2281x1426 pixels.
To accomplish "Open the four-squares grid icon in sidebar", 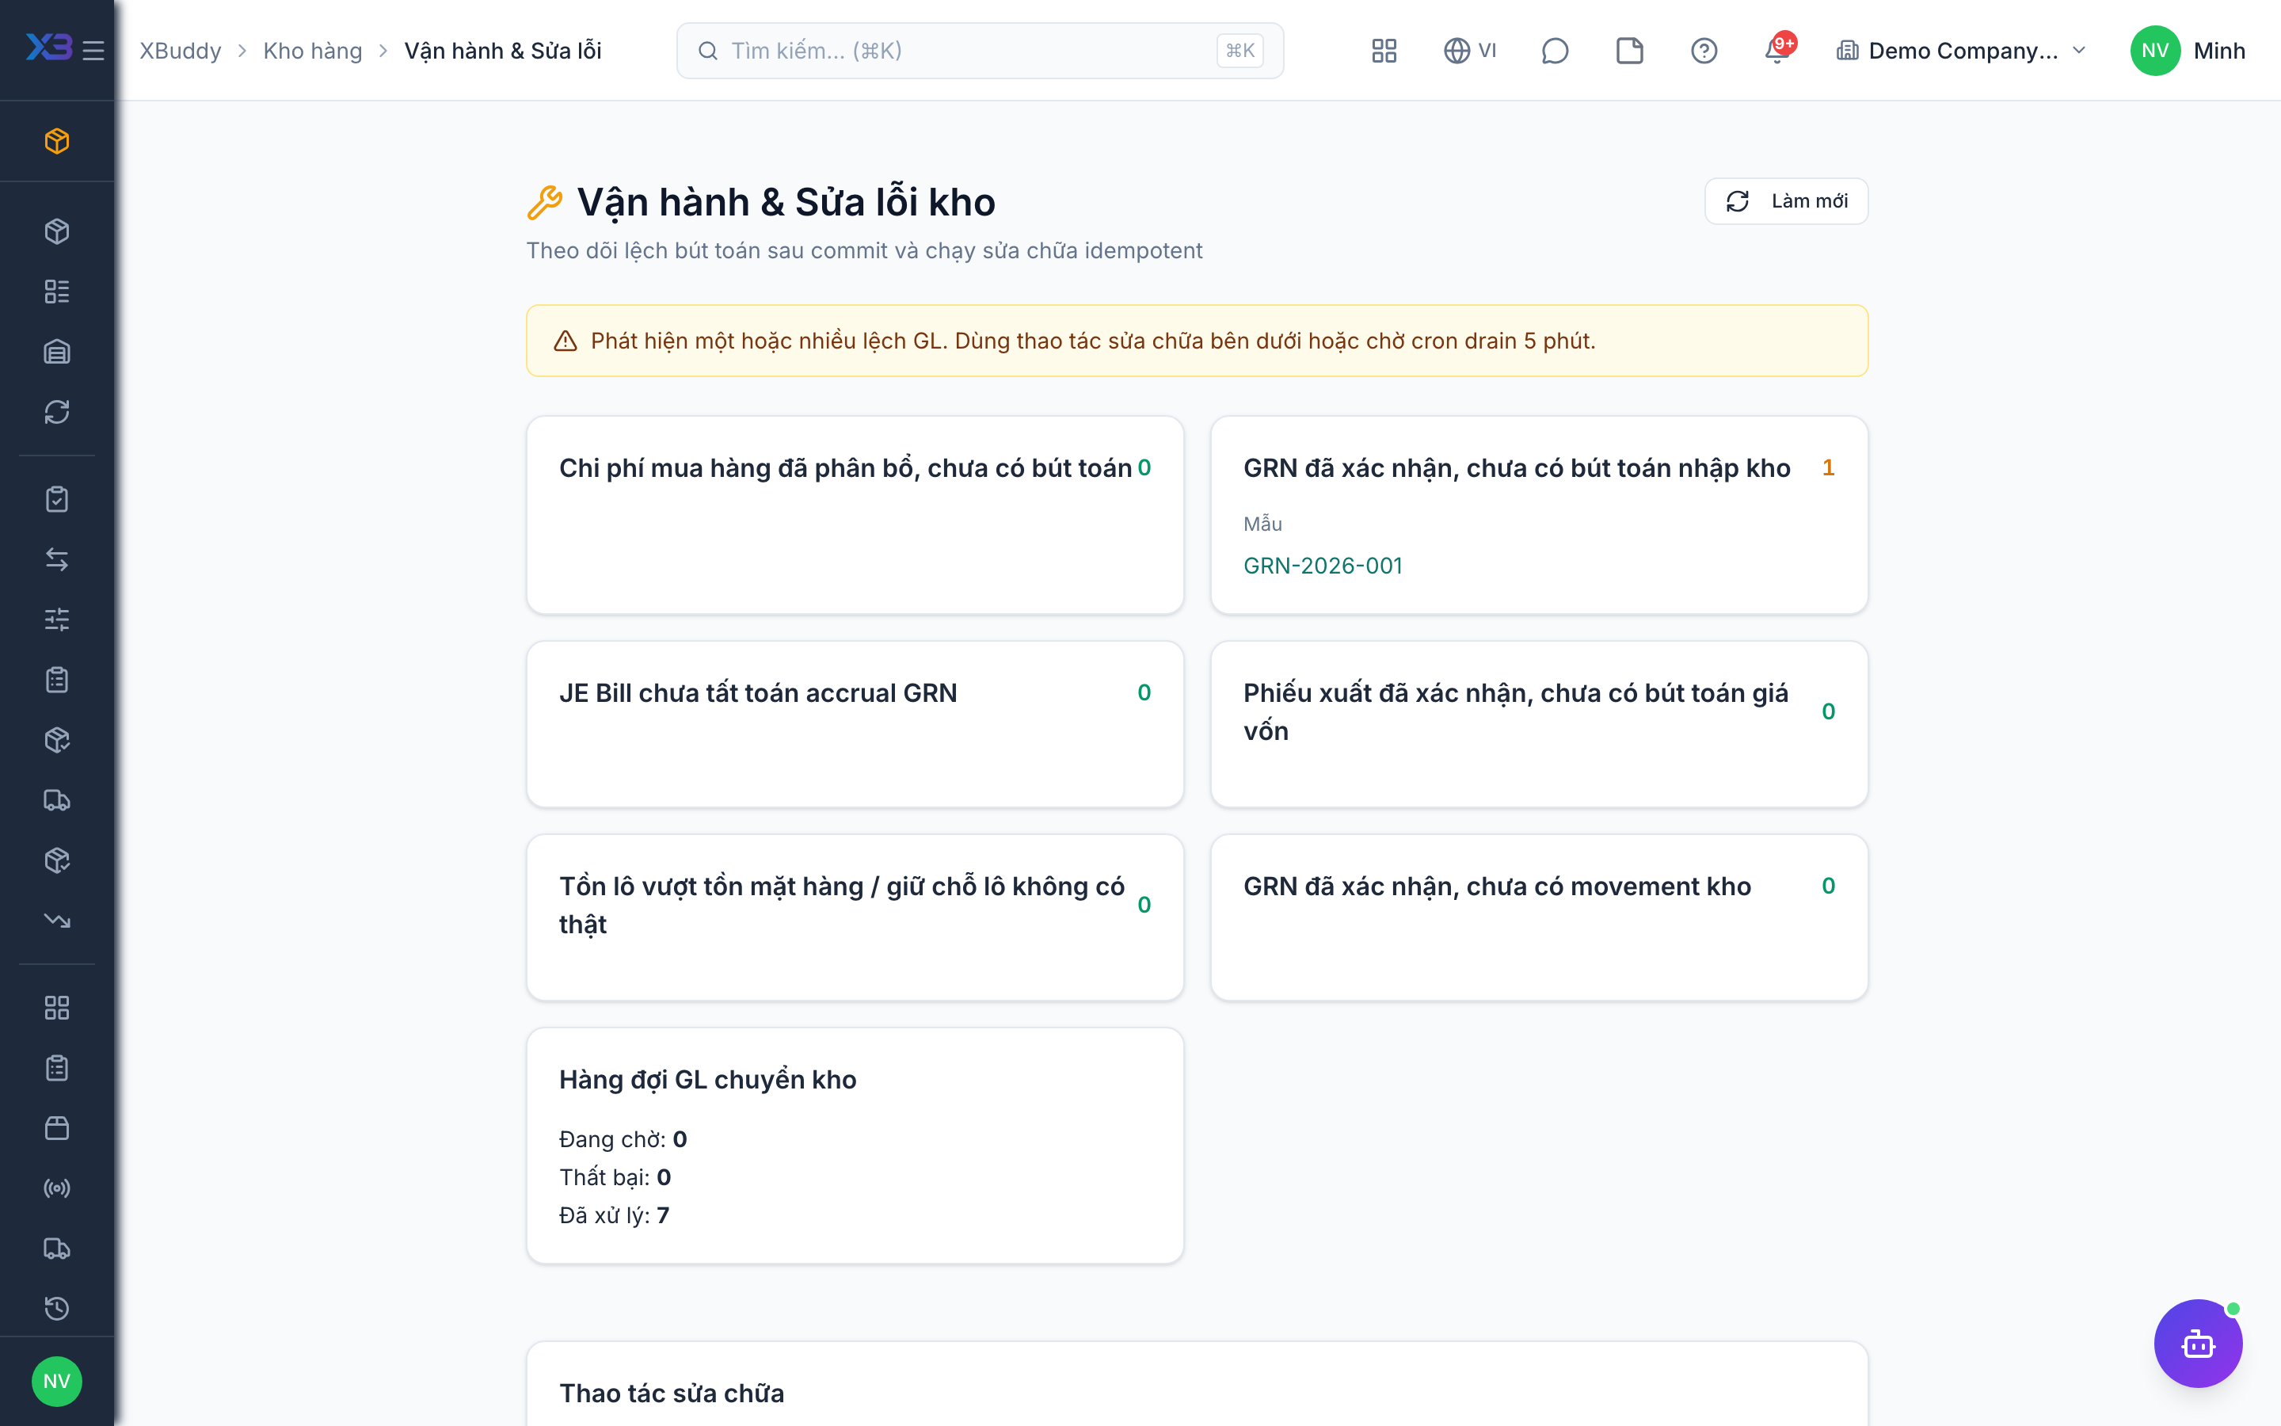I will click(x=56, y=1007).
